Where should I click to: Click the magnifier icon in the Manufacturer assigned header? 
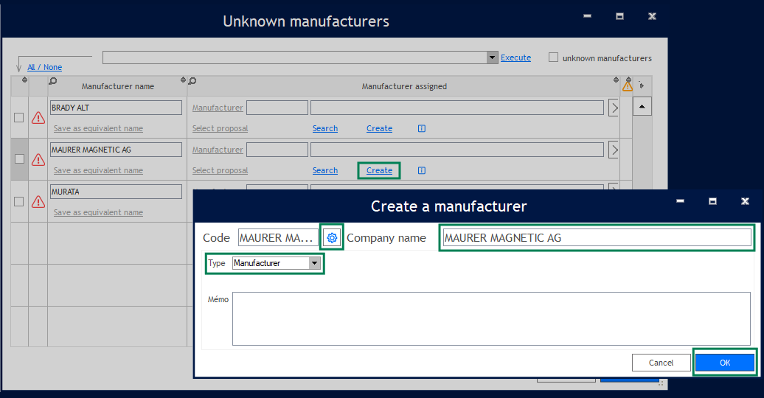192,81
